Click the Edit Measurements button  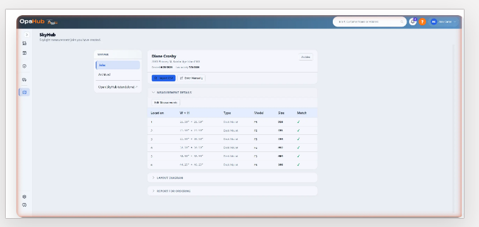(166, 103)
